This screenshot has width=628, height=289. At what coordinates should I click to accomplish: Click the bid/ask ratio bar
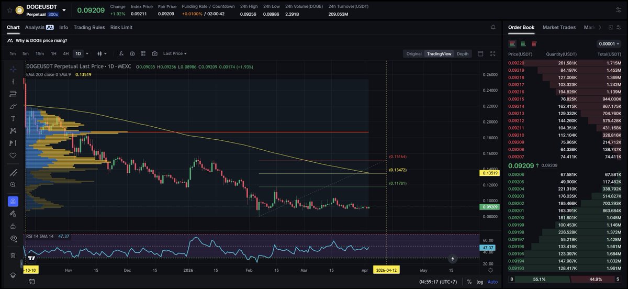coord(565,280)
